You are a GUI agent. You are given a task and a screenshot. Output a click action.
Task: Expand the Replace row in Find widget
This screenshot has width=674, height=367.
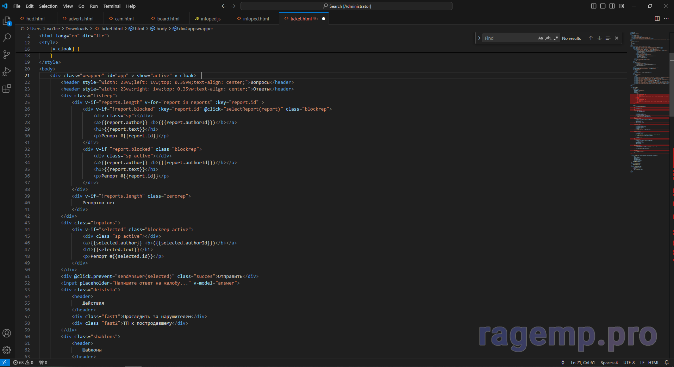479,38
